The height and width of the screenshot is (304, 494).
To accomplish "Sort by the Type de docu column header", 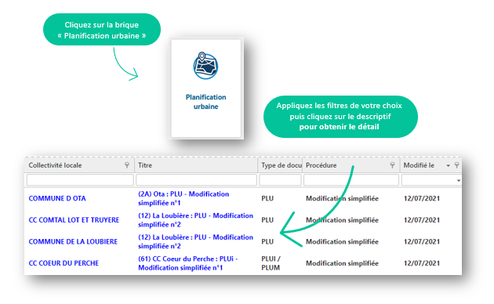I will tap(280, 165).
